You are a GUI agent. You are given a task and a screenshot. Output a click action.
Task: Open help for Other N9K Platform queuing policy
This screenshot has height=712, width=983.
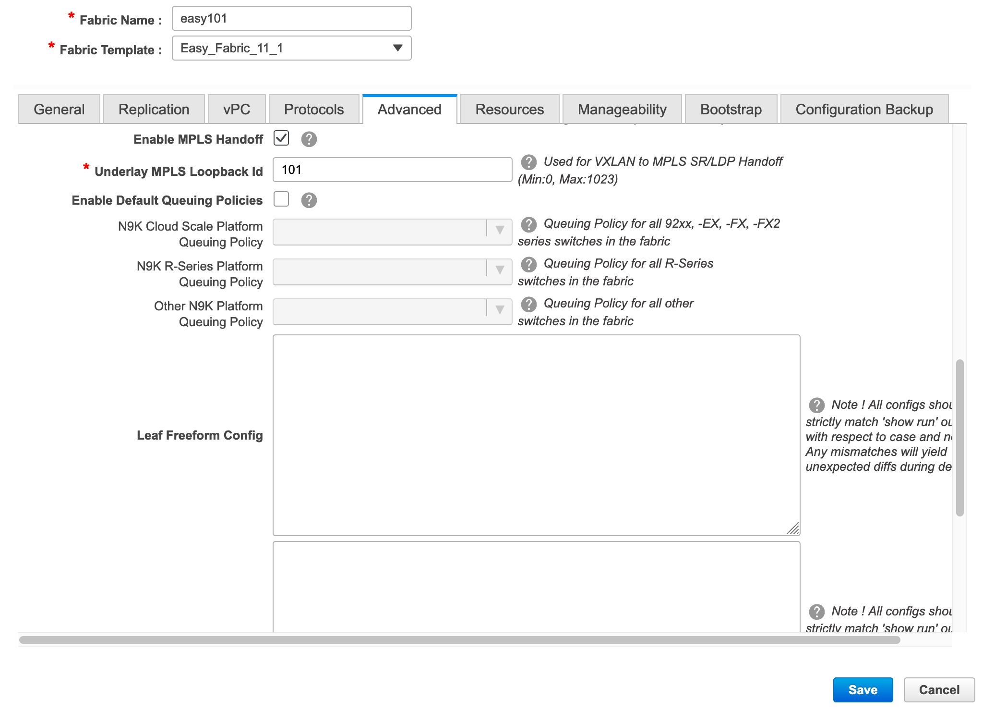point(529,304)
